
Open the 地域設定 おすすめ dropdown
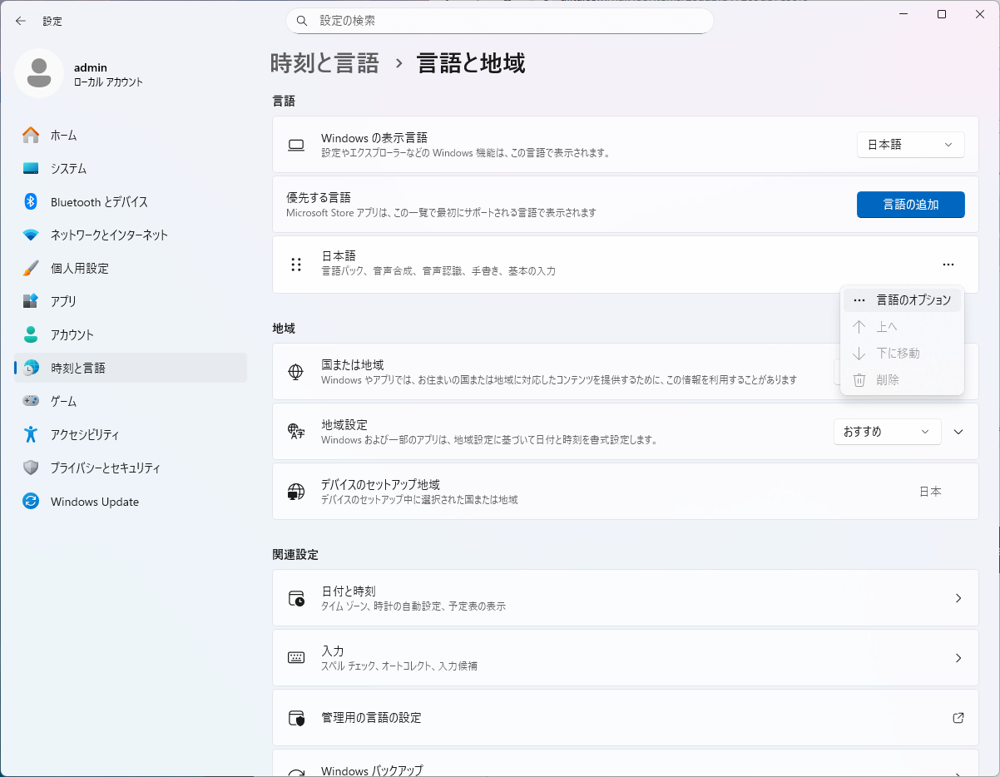tap(887, 432)
